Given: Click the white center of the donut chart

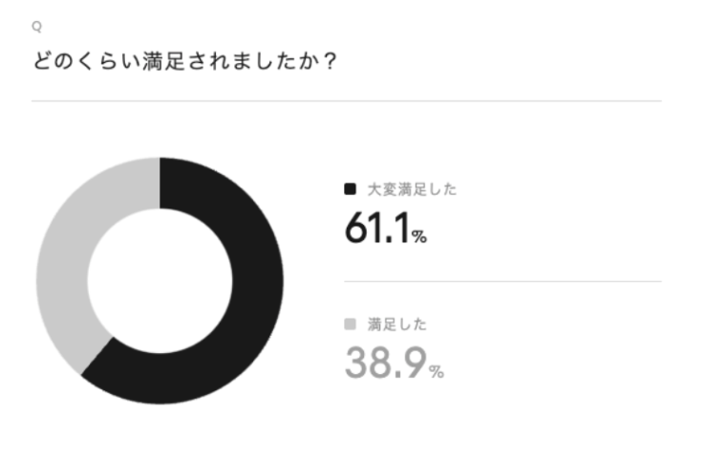Looking at the screenshot, I should click(160, 280).
